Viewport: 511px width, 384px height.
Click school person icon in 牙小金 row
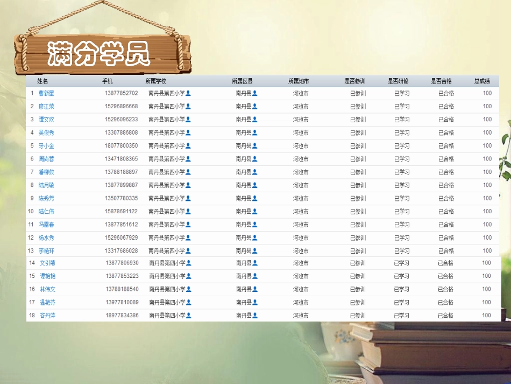[188, 146]
